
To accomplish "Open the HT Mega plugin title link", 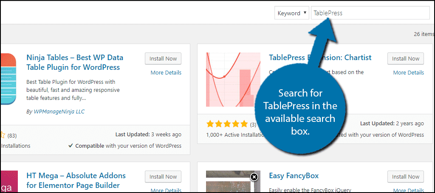I will tap(76, 180).
